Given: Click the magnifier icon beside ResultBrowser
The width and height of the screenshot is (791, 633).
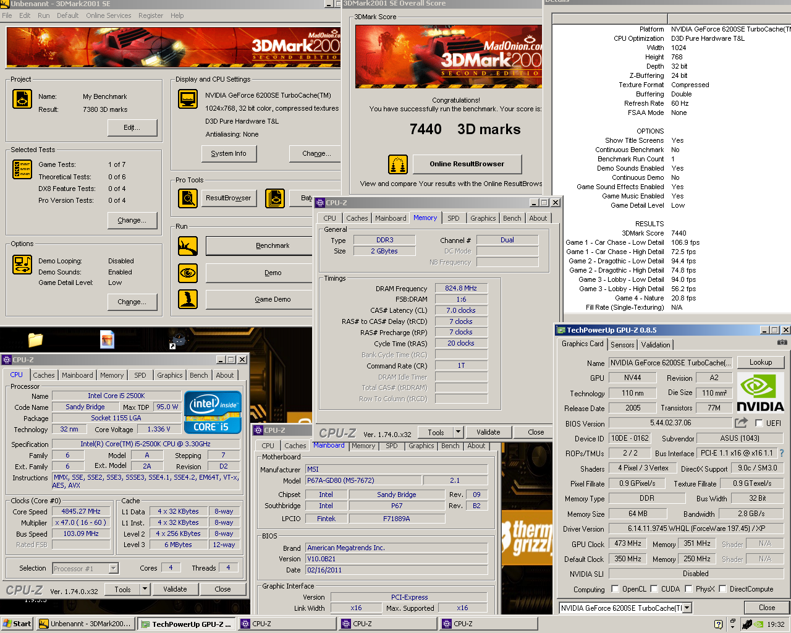Looking at the screenshot, I should coord(188,198).
